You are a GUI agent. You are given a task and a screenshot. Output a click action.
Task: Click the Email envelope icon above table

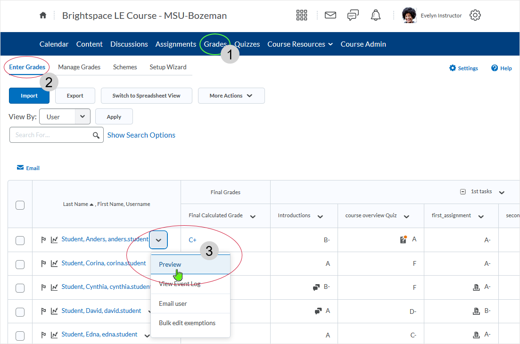click(20, 168)
